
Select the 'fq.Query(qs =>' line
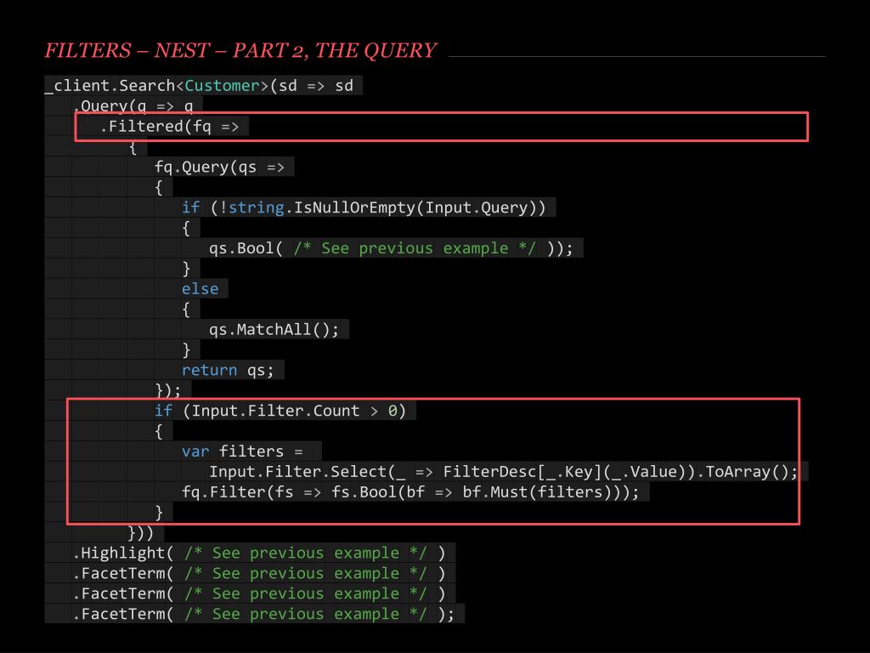[224, 167]
